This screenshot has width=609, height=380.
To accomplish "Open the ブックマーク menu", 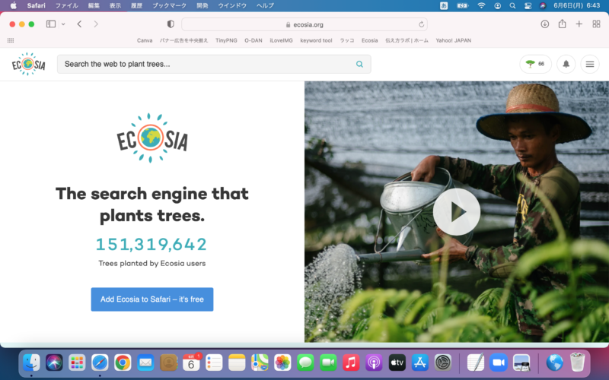I will (x=169, y=5).
